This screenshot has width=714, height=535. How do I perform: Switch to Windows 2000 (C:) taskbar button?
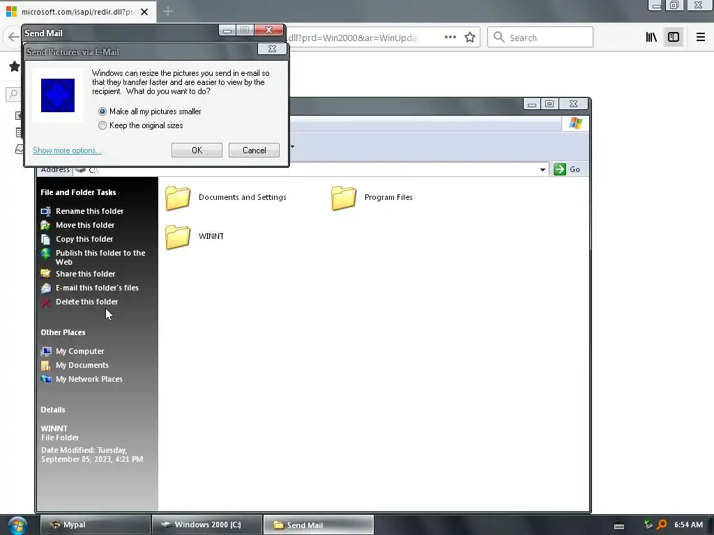pyautogui.click(x=207, y=525)
